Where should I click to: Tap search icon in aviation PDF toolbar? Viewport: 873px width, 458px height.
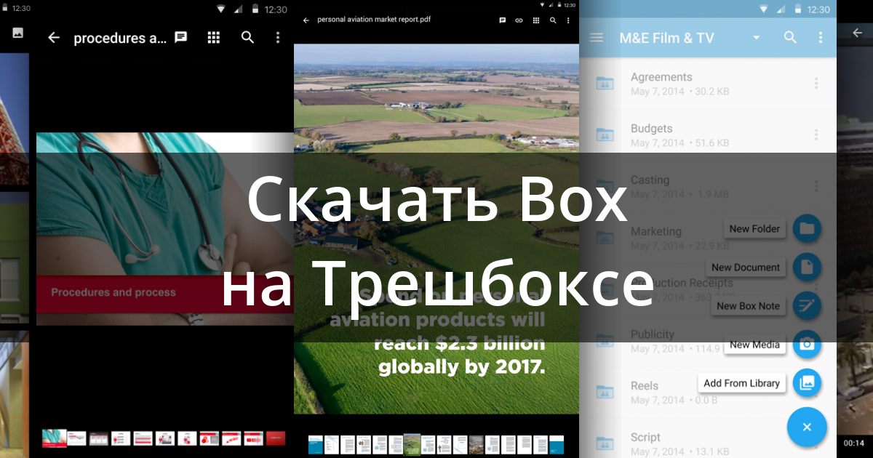pos(554,20)
